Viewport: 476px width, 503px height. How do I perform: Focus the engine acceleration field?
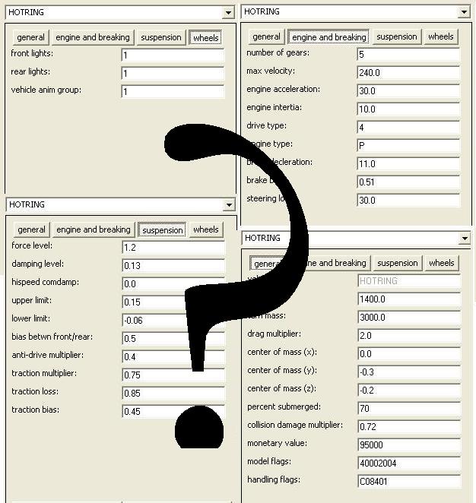pos(408,91)
